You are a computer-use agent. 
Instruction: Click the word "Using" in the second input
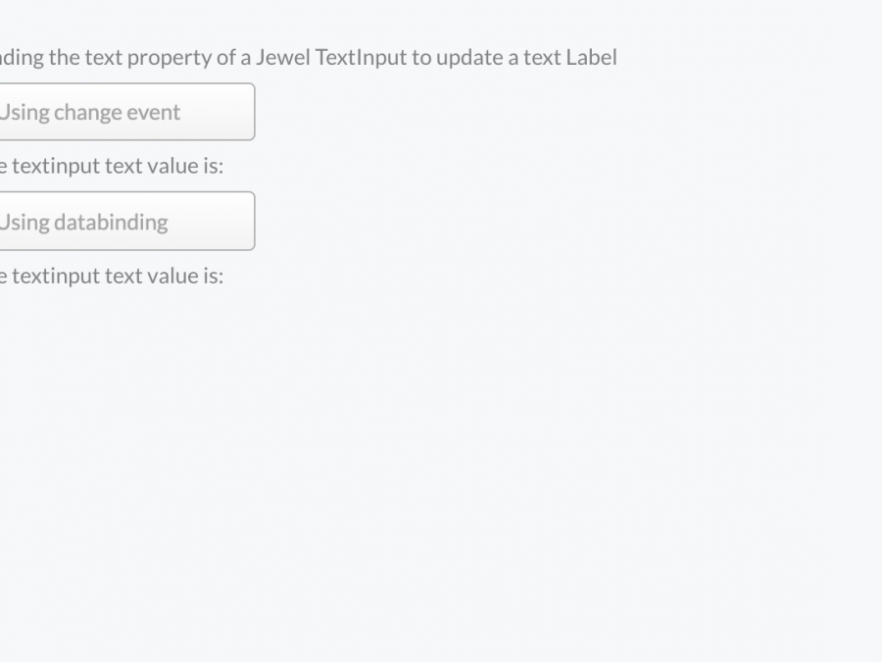(x=24, y=222)
